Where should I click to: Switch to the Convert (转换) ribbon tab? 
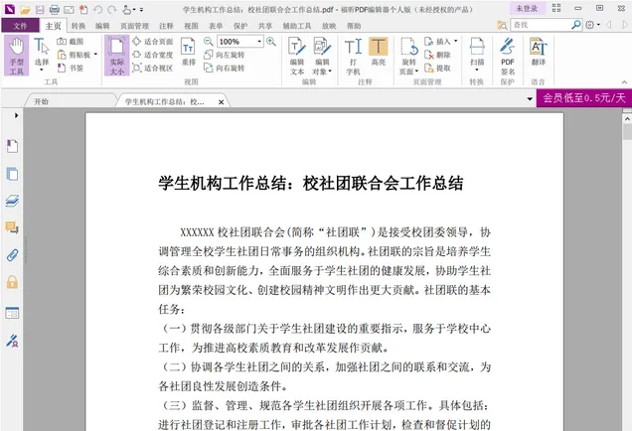79,26
